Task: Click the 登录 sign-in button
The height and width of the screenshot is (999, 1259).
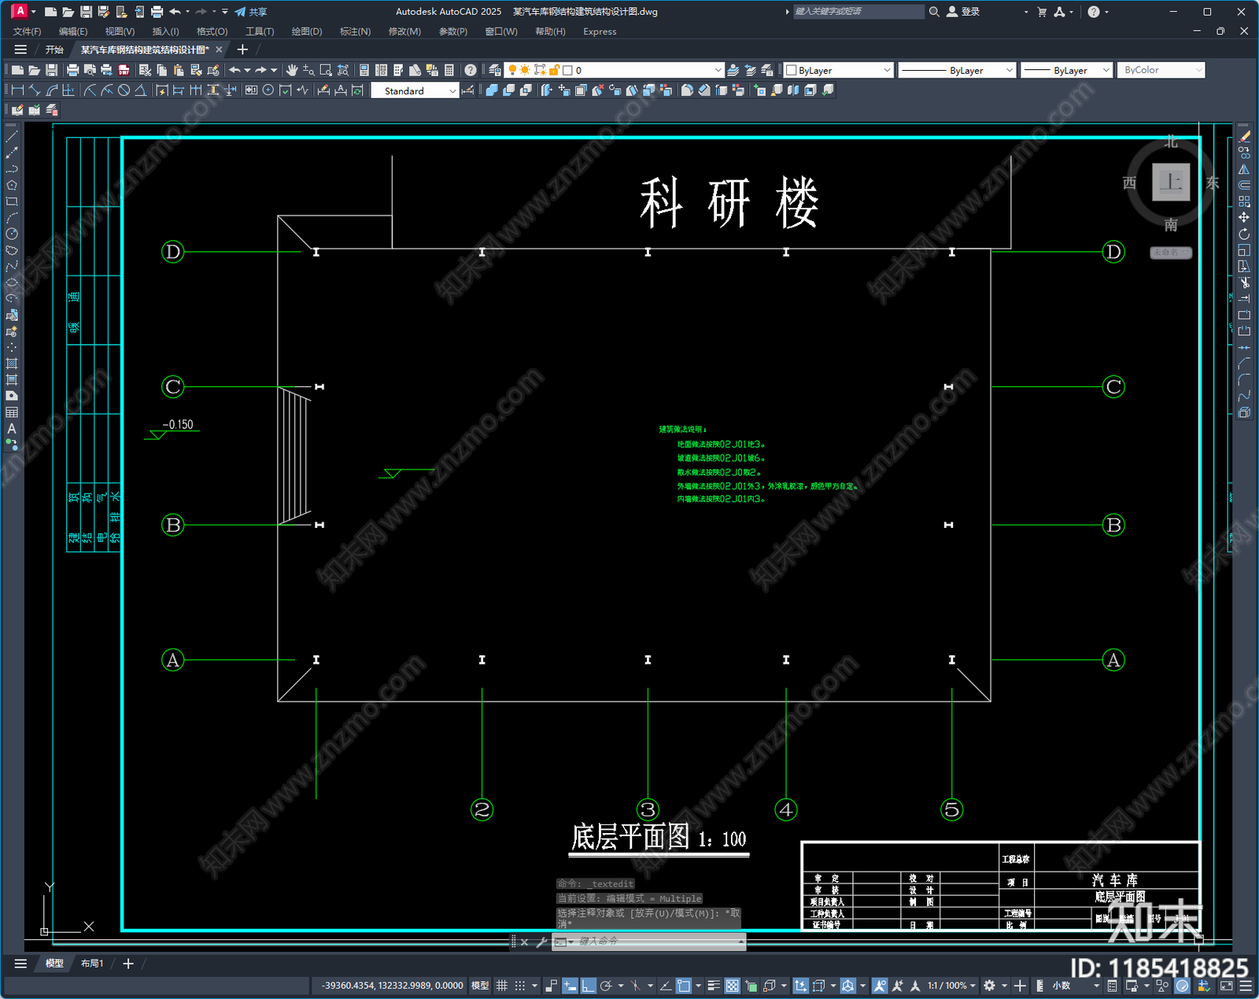Action: coord(963,12)
